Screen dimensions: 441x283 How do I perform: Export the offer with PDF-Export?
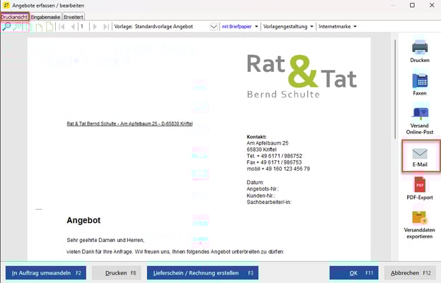click(x=420, y=188)
